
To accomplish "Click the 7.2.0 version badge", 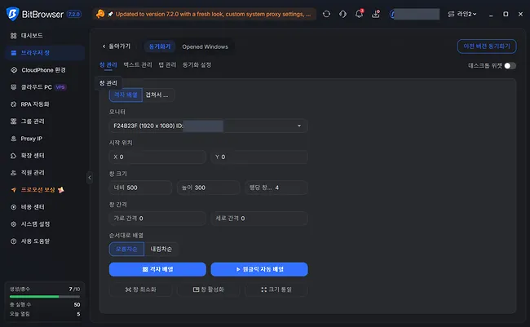I will tap(74, 14).
